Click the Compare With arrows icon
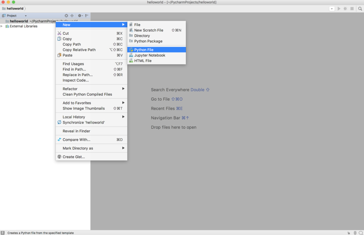 60,140
